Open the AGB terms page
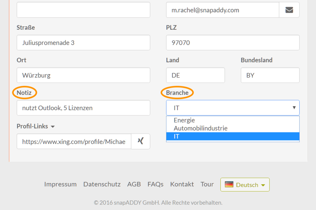The image size is (316, 210). click(134, 184)
